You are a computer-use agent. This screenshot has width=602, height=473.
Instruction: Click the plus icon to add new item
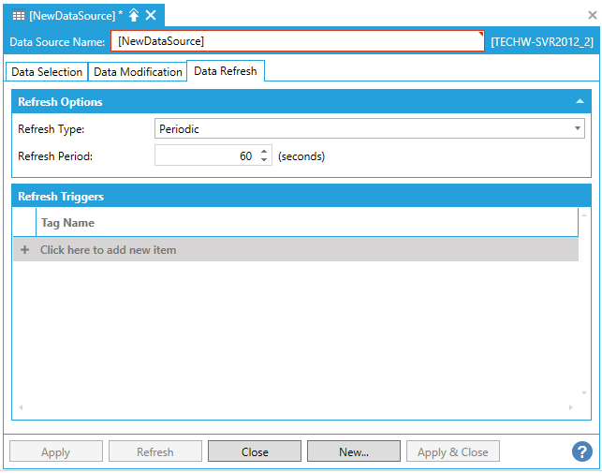(24, 250)
